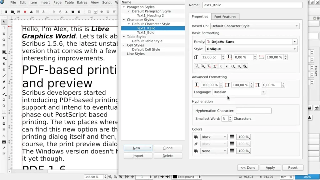Viewport: 320px width, 180px height.
Task: Select the arrow Select Item tool
Action: tap(4, 22)
